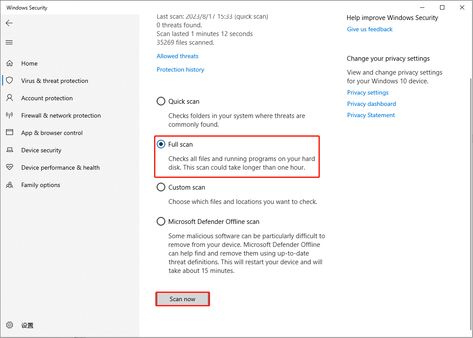The image size is (473, 338).
Task: Expand the hamburger navigation menu
Action: (9, 42)
